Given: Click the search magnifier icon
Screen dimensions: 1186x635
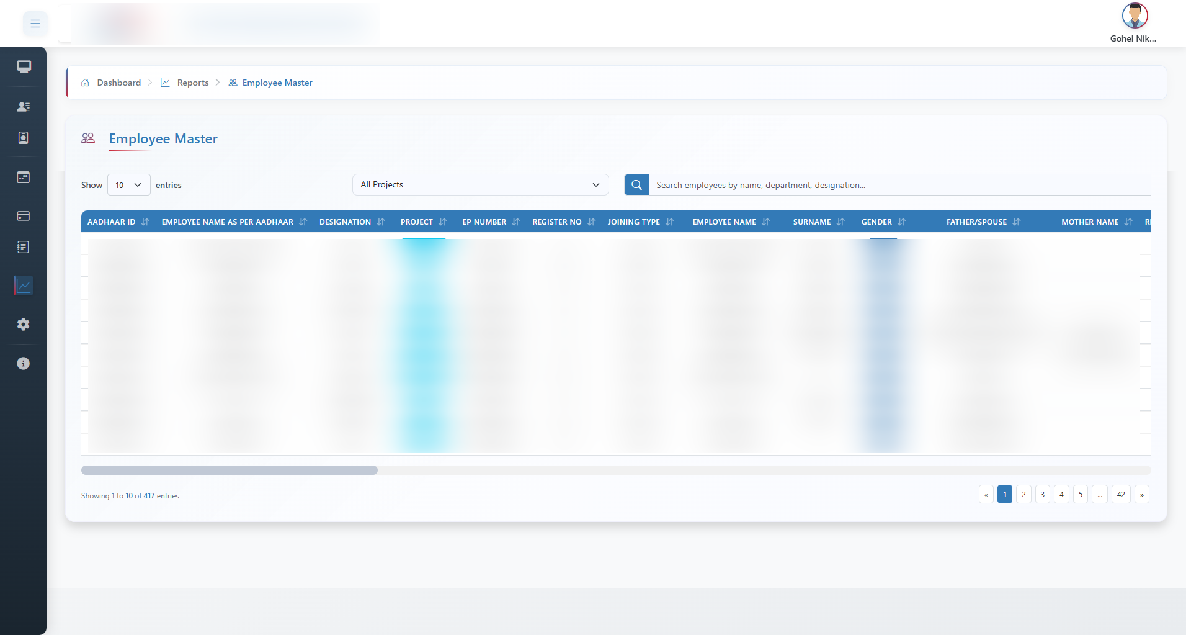Looking at the screenshot, I should point(636,184).
